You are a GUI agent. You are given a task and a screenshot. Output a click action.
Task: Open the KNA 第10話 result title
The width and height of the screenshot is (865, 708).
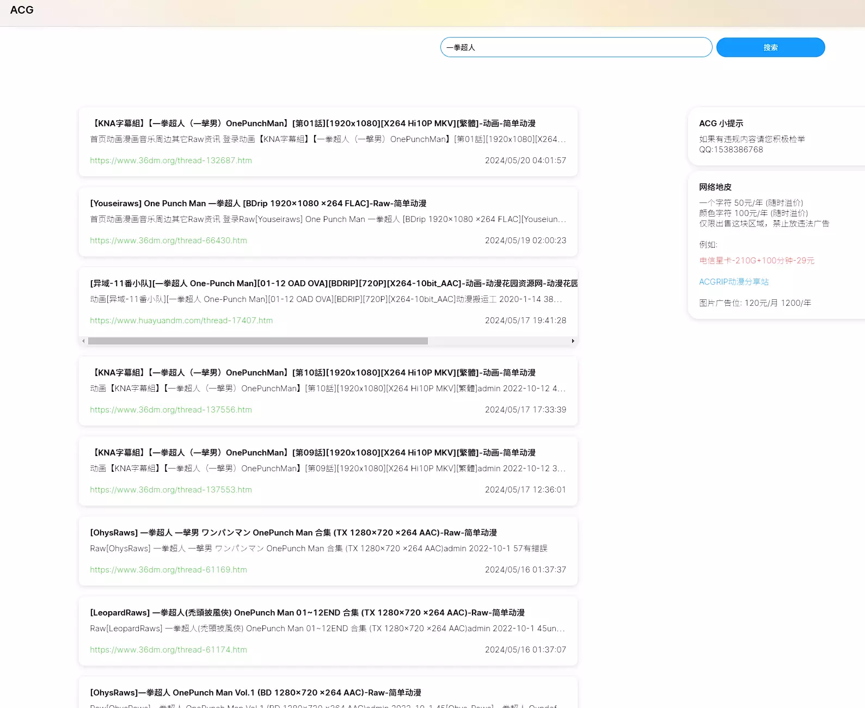coord(312,373)
